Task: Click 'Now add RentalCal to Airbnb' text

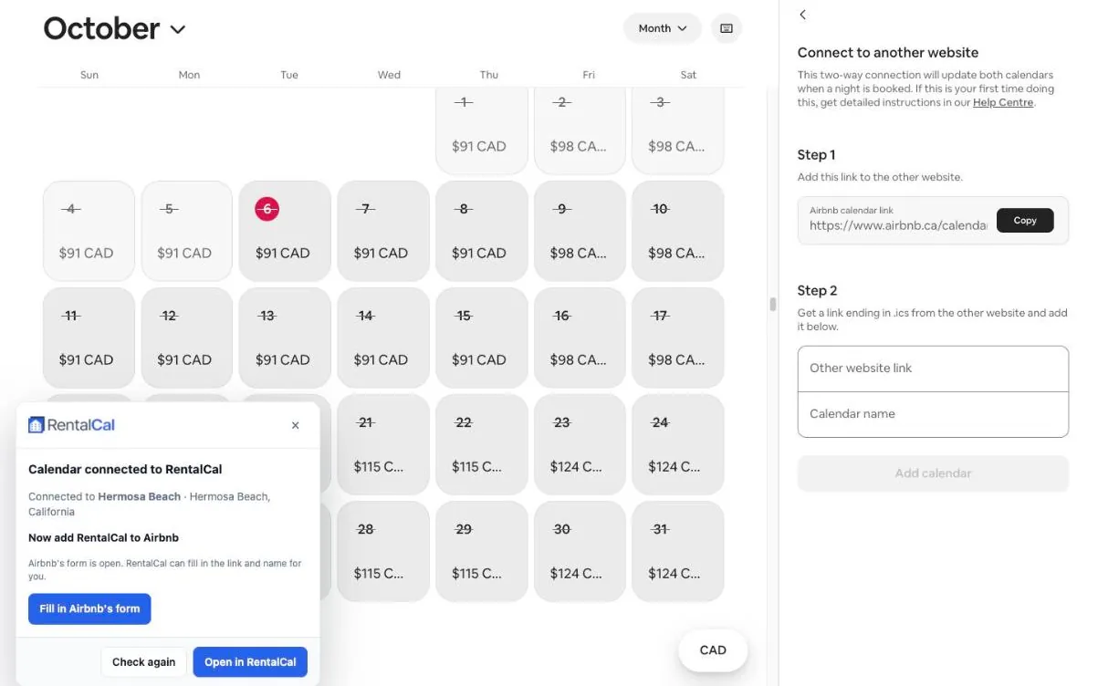Action: (x=103, y=538)
